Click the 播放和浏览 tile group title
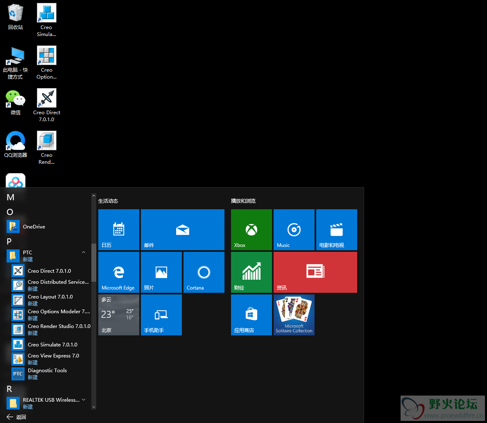 tap(243, 201)
